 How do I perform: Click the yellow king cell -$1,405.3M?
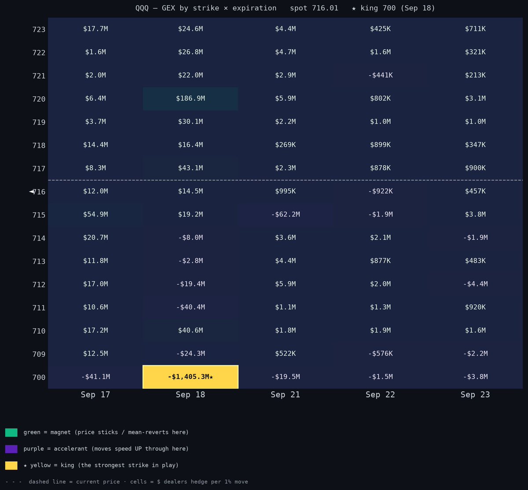click(x=191, y=377)
